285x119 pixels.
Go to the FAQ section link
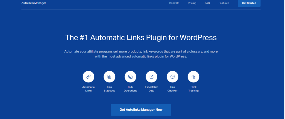(x=207, y=3)
